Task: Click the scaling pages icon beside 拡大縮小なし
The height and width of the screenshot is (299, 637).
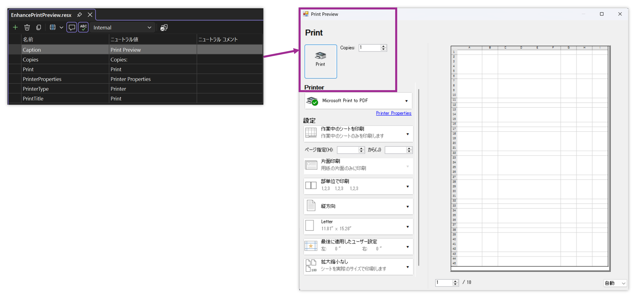Action: click(x=311, y=266)
